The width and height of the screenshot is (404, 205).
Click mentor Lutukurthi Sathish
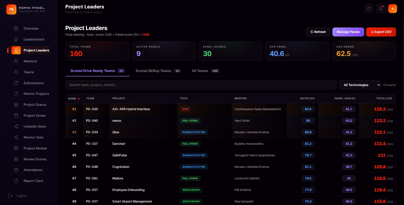click(x=247, y=178)
